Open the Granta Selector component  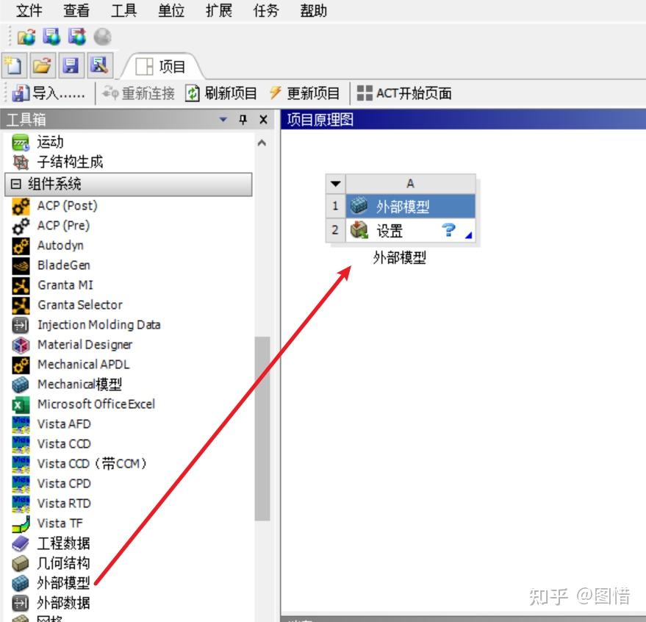pos(21,305)
